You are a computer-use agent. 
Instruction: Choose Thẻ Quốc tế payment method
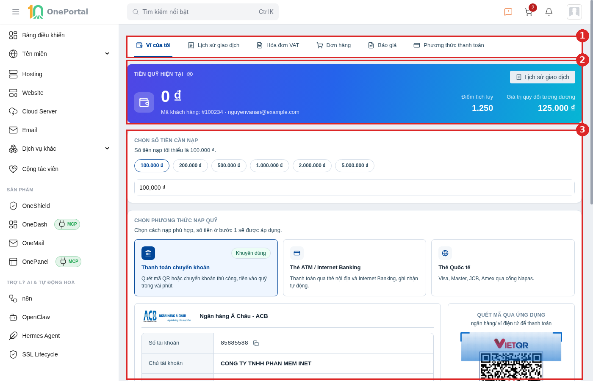503,268
